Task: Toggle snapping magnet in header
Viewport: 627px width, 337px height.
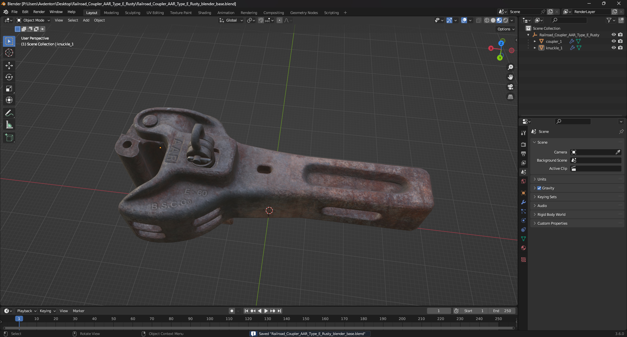Action: coord(261,20)
